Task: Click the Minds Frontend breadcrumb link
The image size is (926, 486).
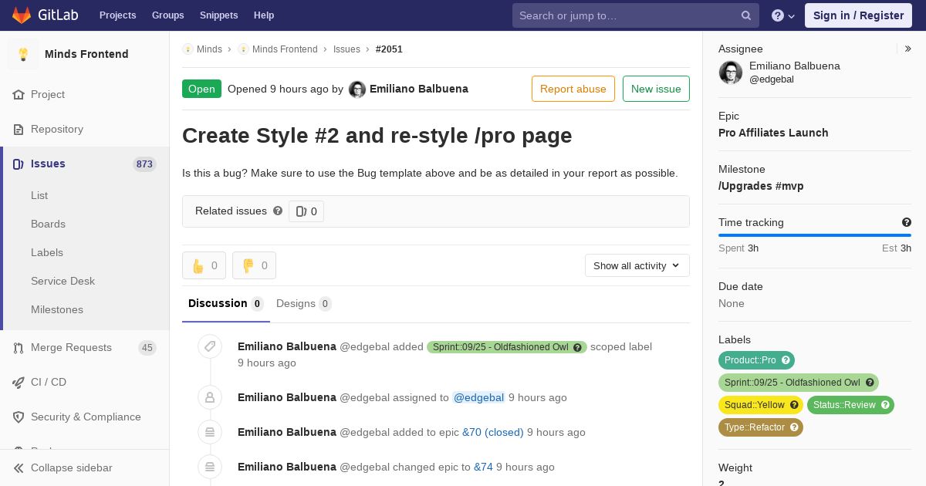Action: tap(285, 49)
